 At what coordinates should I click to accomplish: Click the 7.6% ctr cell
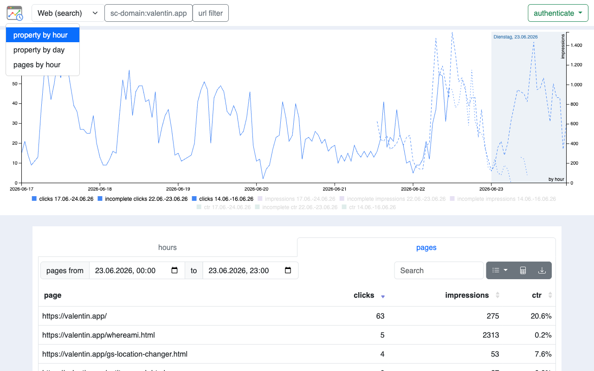point(542,354)
